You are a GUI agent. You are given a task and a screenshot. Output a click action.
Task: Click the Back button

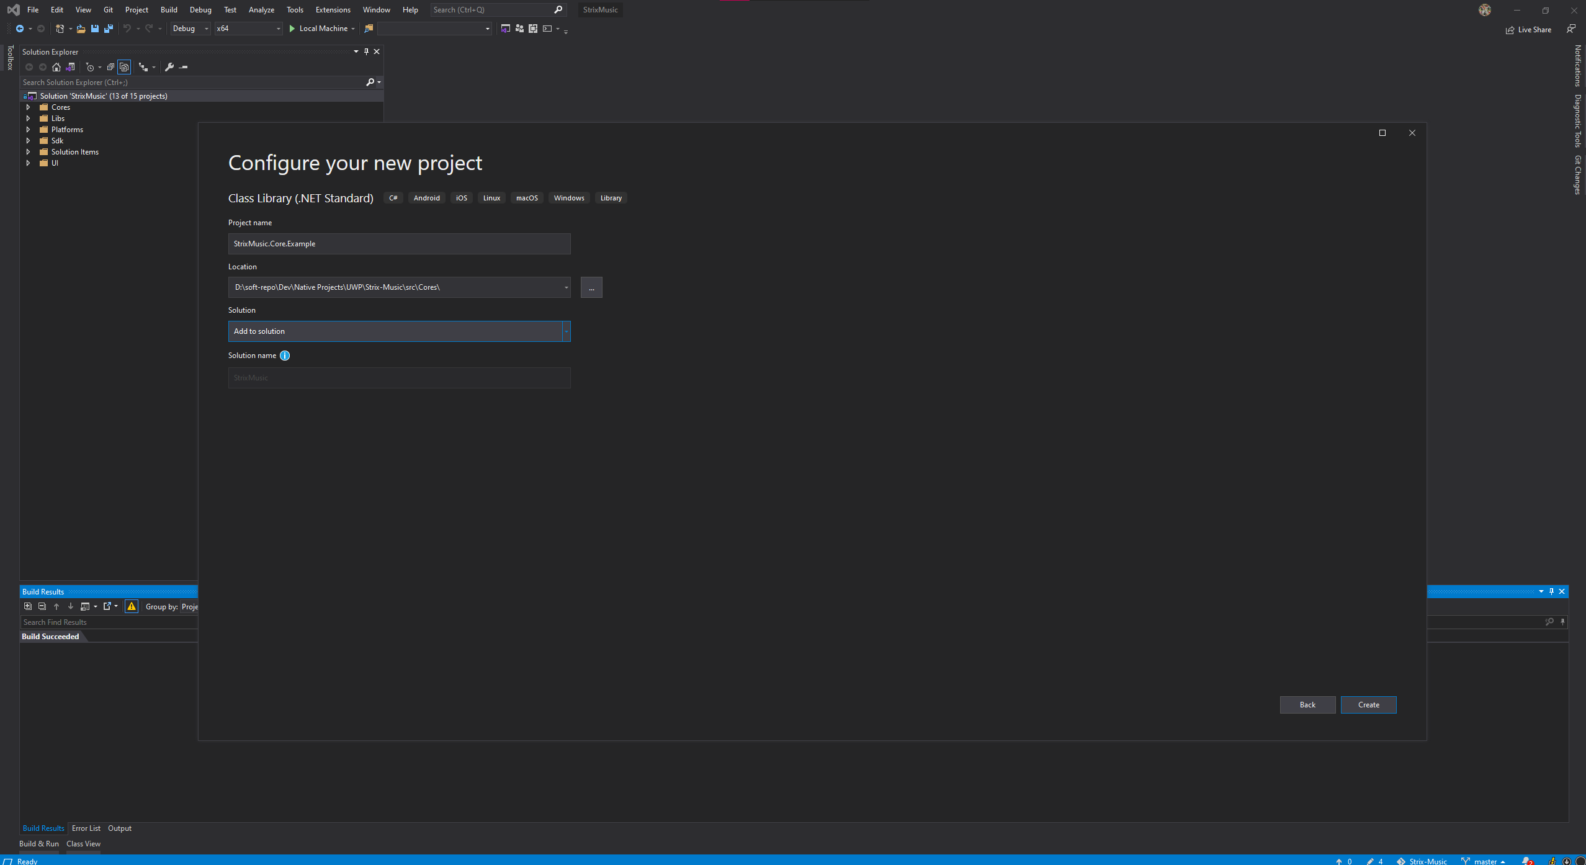[x=1307, y=705]
